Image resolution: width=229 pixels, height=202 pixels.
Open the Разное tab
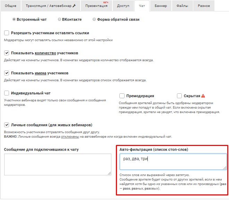pyautogui.click(x=204, y=6)
